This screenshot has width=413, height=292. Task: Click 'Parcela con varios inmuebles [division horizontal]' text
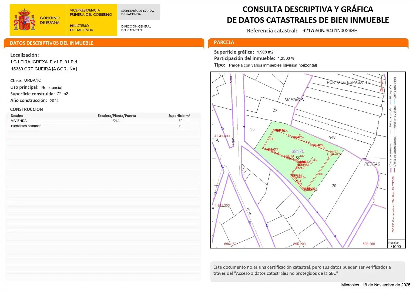click(x=273, y=65)
